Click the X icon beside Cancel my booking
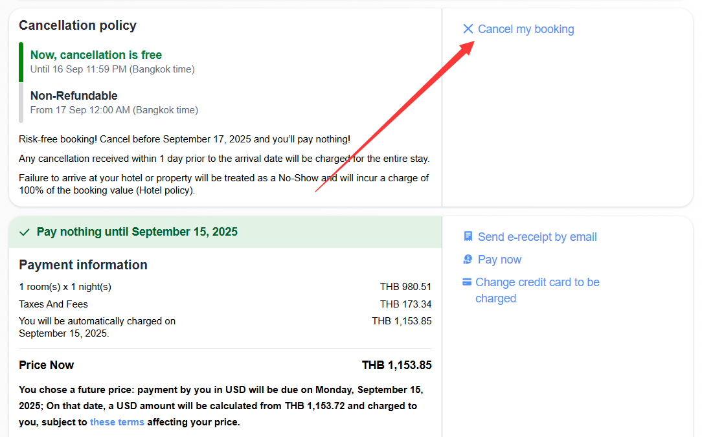The image size is (702, 437). pos(468,29)
